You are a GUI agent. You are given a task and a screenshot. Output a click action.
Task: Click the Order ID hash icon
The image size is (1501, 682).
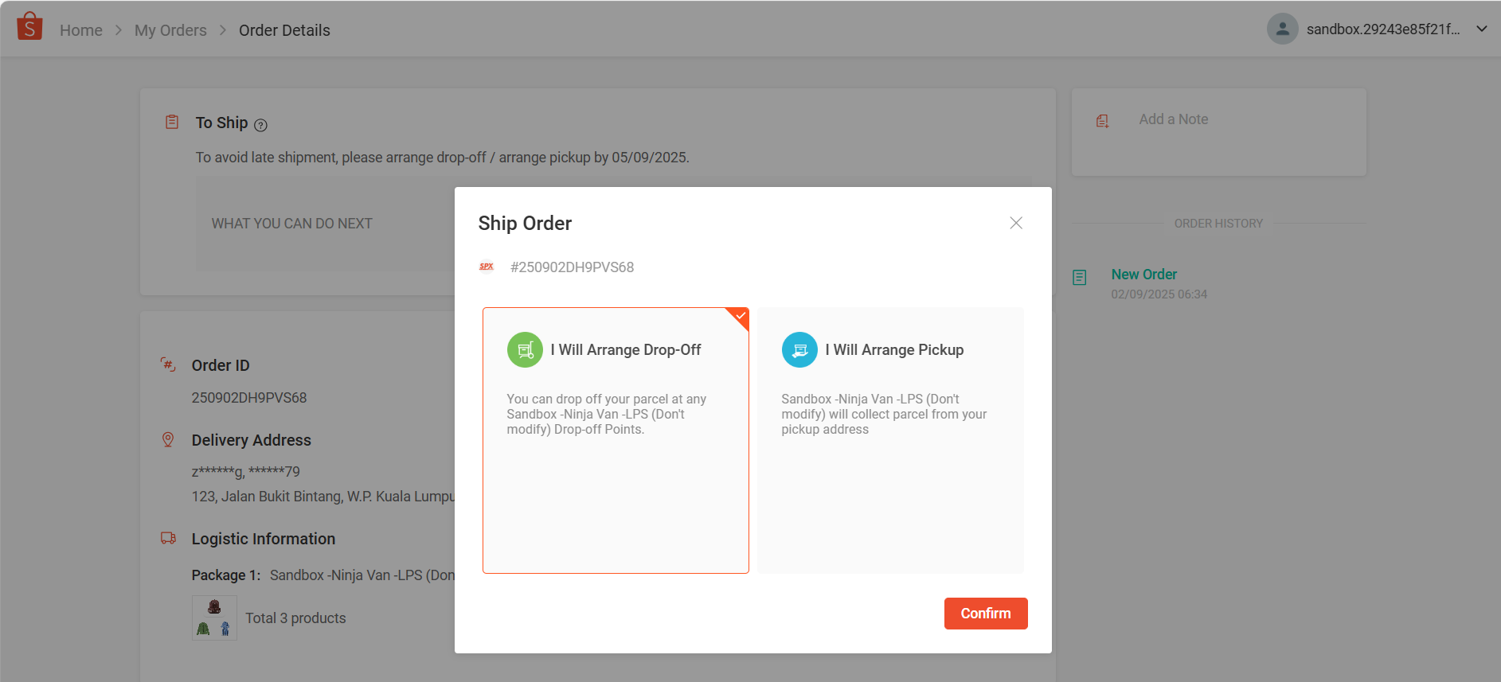pos(168,364)
